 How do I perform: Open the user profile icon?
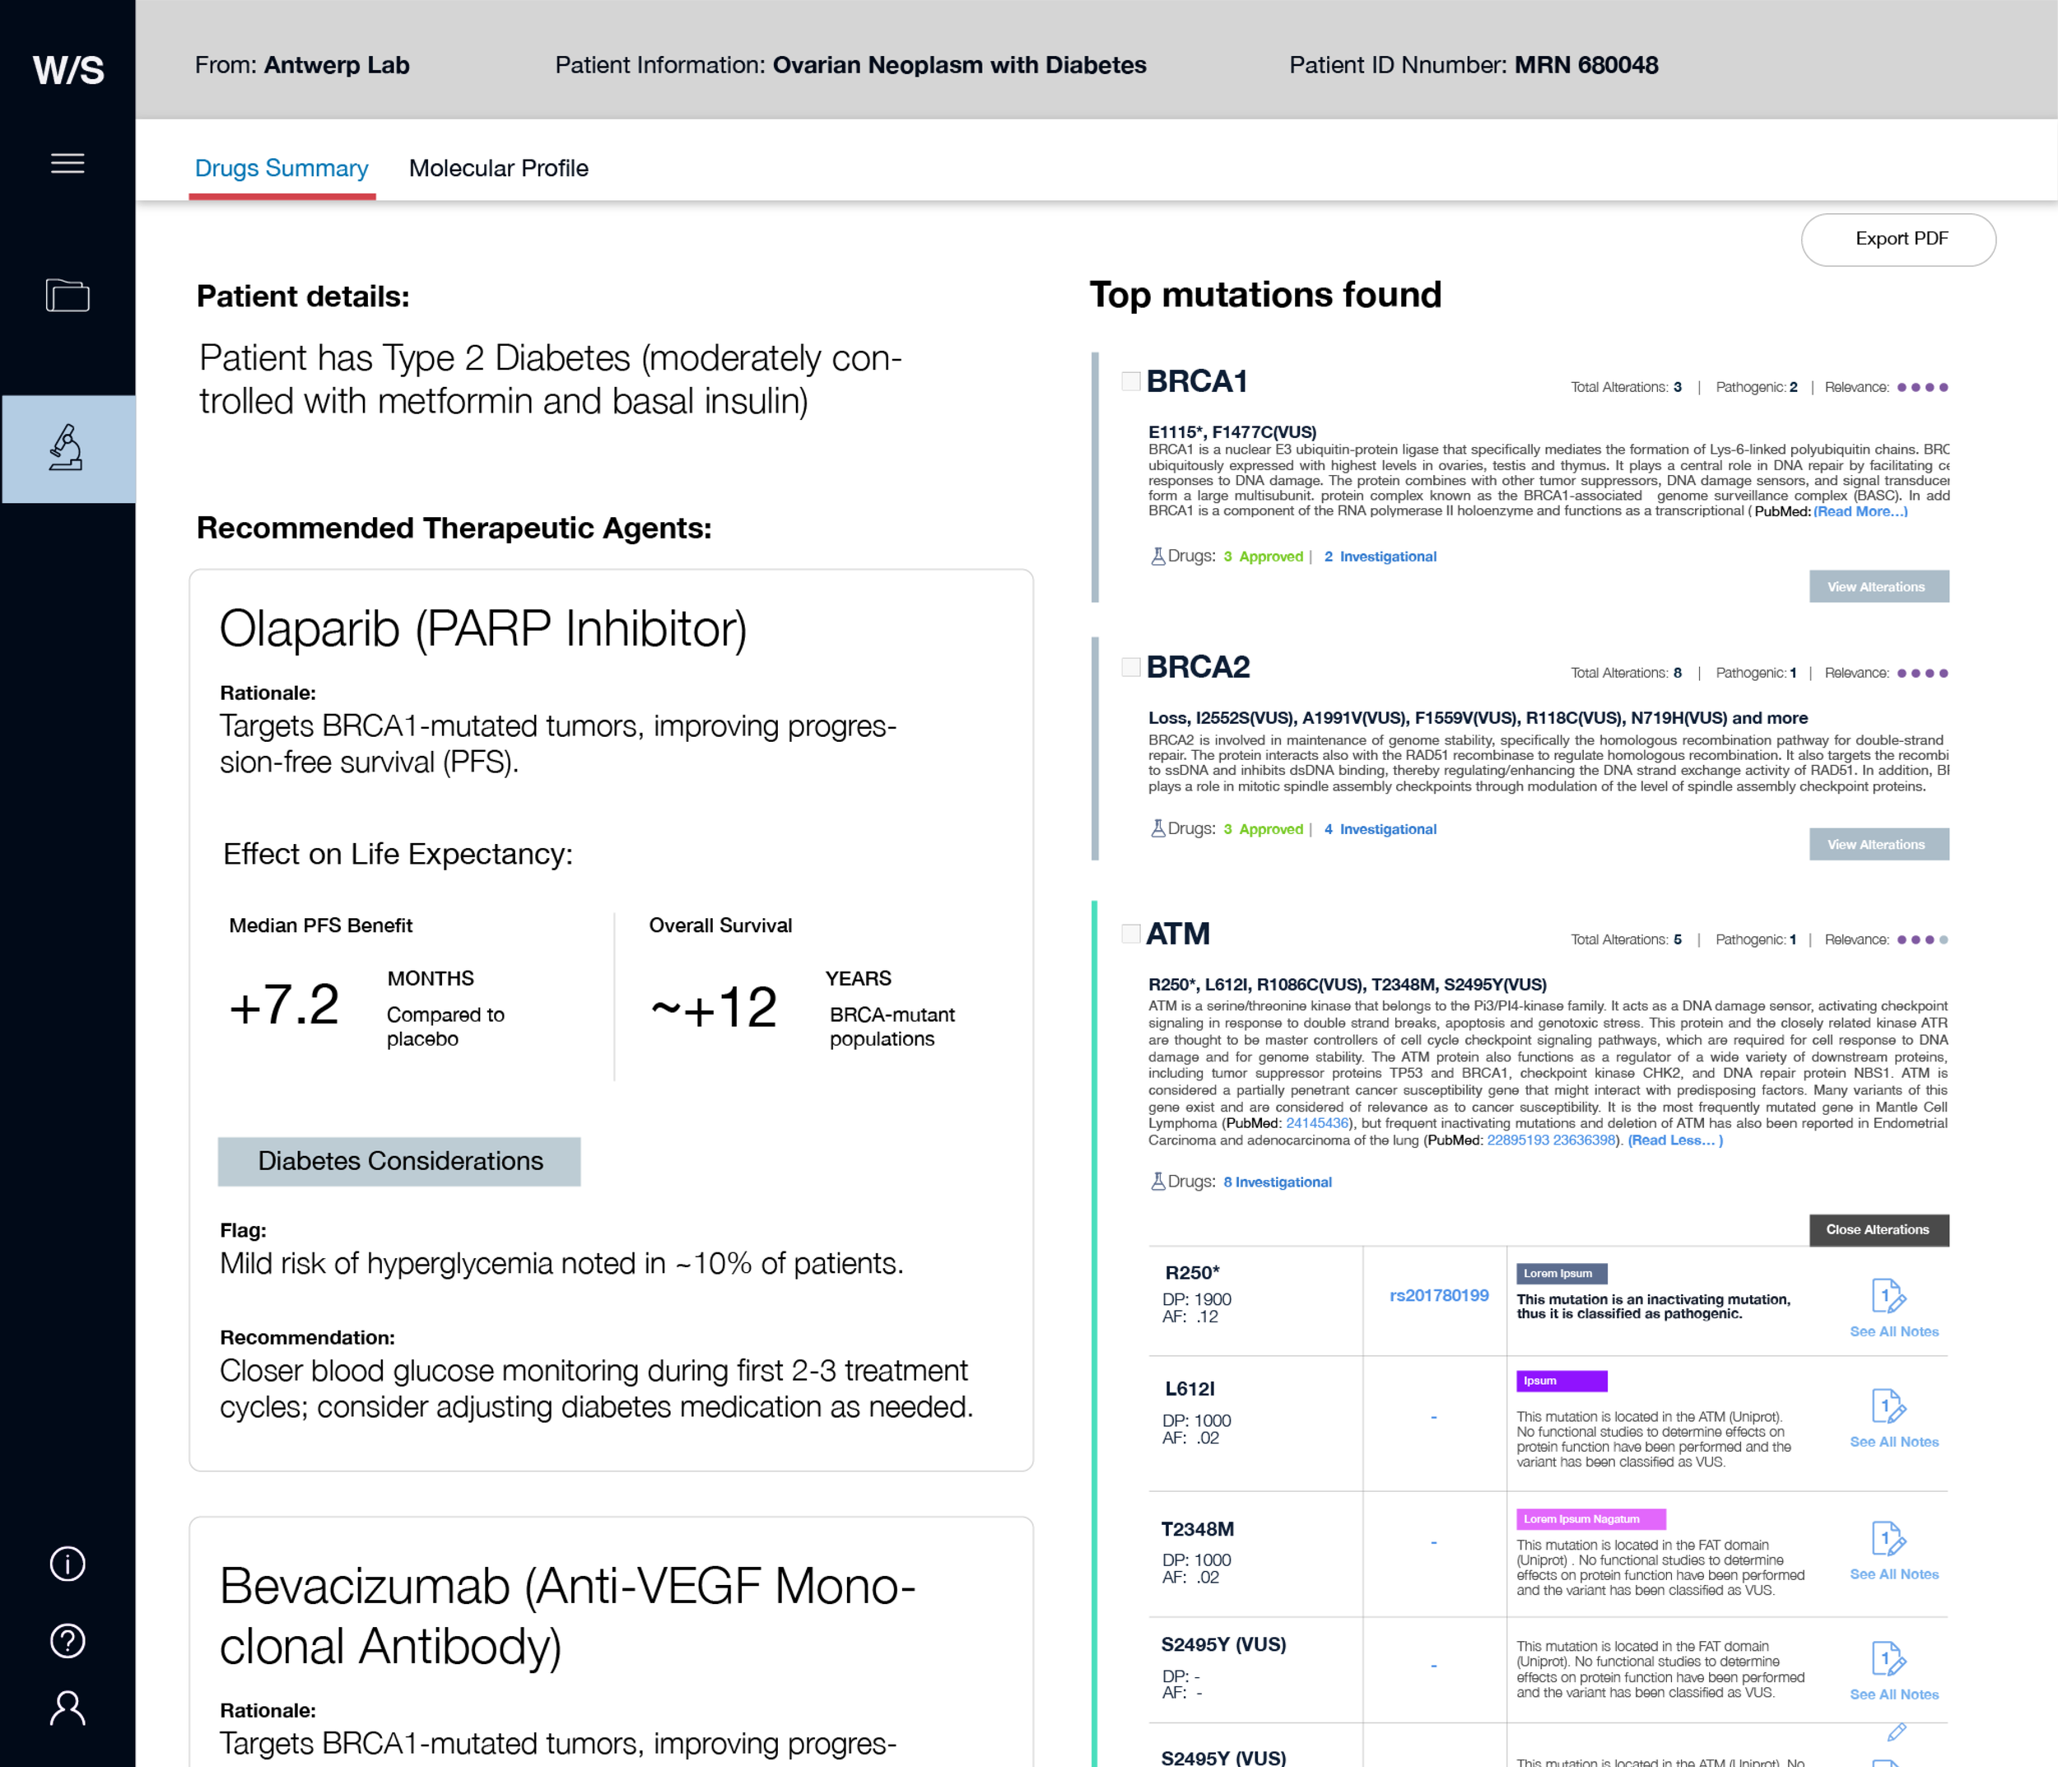click(68, 1709)
